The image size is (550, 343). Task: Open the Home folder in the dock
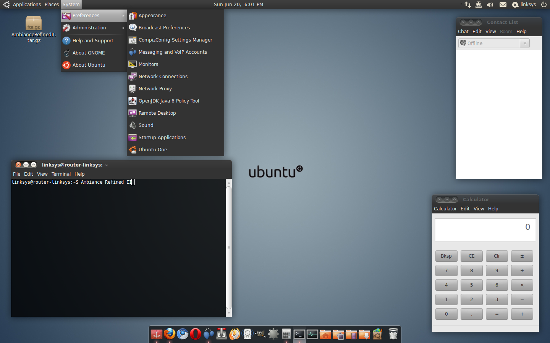click(325, 334)
